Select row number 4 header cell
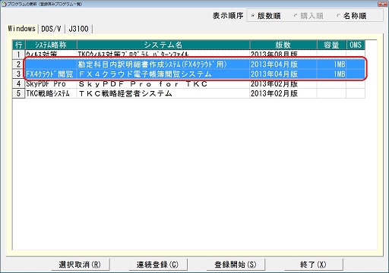 (x=19, y=83)
